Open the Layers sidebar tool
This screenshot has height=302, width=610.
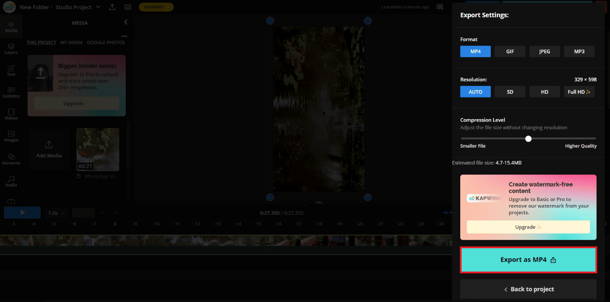coord(11,48)
